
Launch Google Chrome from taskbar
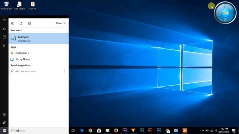(90, 131)
